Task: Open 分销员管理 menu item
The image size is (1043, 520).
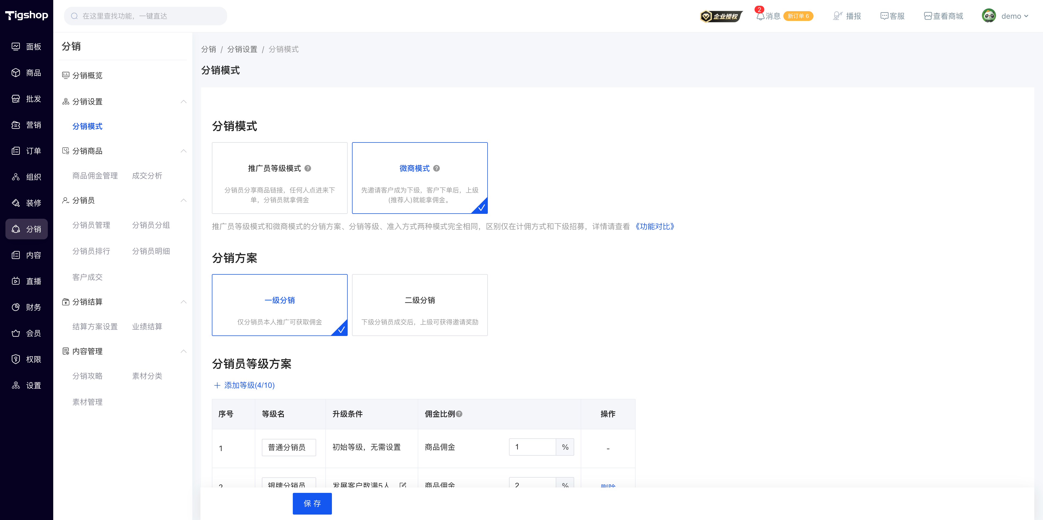Action: pos(91,226)
